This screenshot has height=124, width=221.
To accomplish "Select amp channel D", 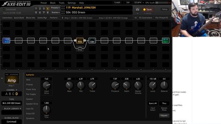I will (17, 94).
